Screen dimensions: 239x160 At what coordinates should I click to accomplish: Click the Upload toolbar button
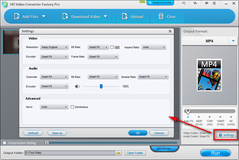point(133,16)
